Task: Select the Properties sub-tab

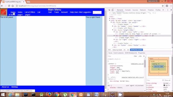Action: (x=142, y=53)
